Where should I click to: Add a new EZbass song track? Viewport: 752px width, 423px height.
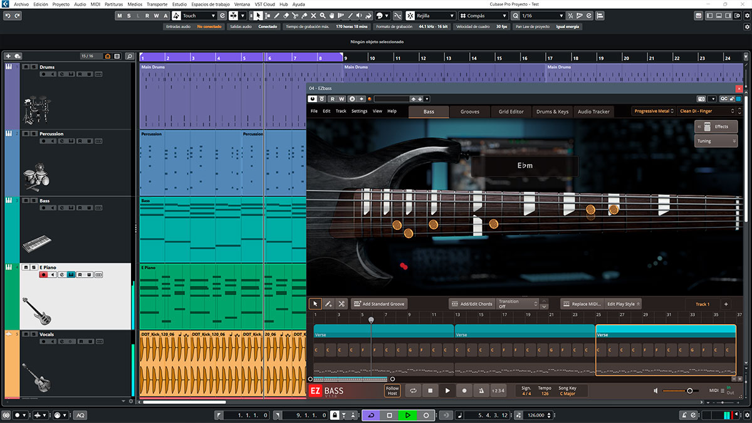coord(726,304)
